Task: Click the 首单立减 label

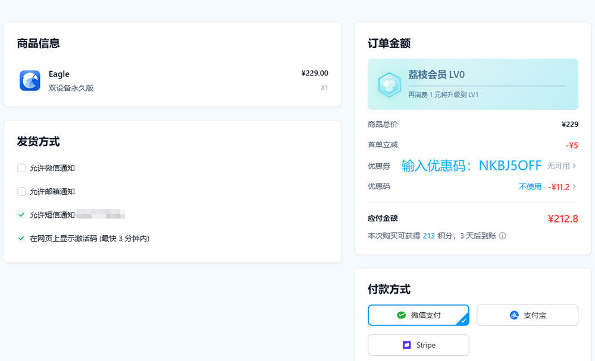Action: point(383,145)
